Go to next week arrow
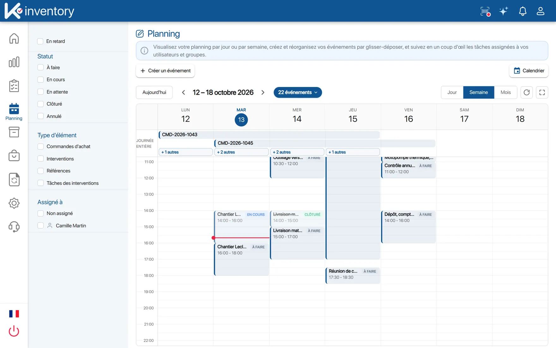 pos(263,92)
